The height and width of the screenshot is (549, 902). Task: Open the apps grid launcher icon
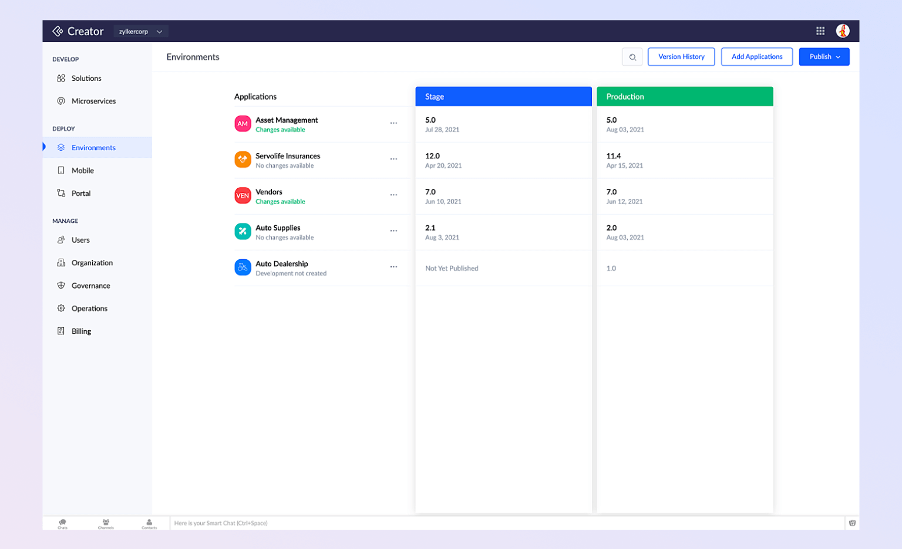pos(820,31)
